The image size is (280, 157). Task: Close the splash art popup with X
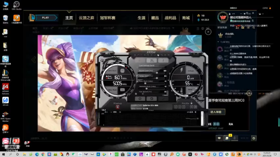pyautogui.click(x=208, y=32)
